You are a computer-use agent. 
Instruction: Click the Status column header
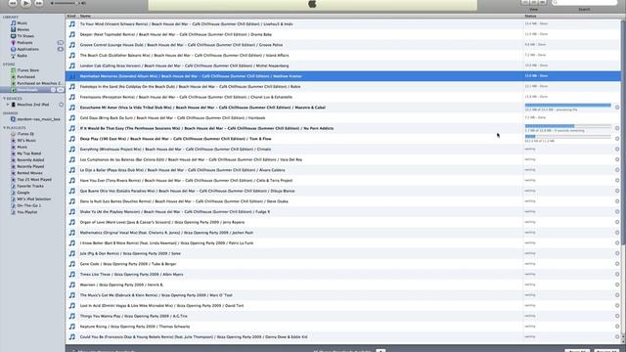tap(571, 16)
